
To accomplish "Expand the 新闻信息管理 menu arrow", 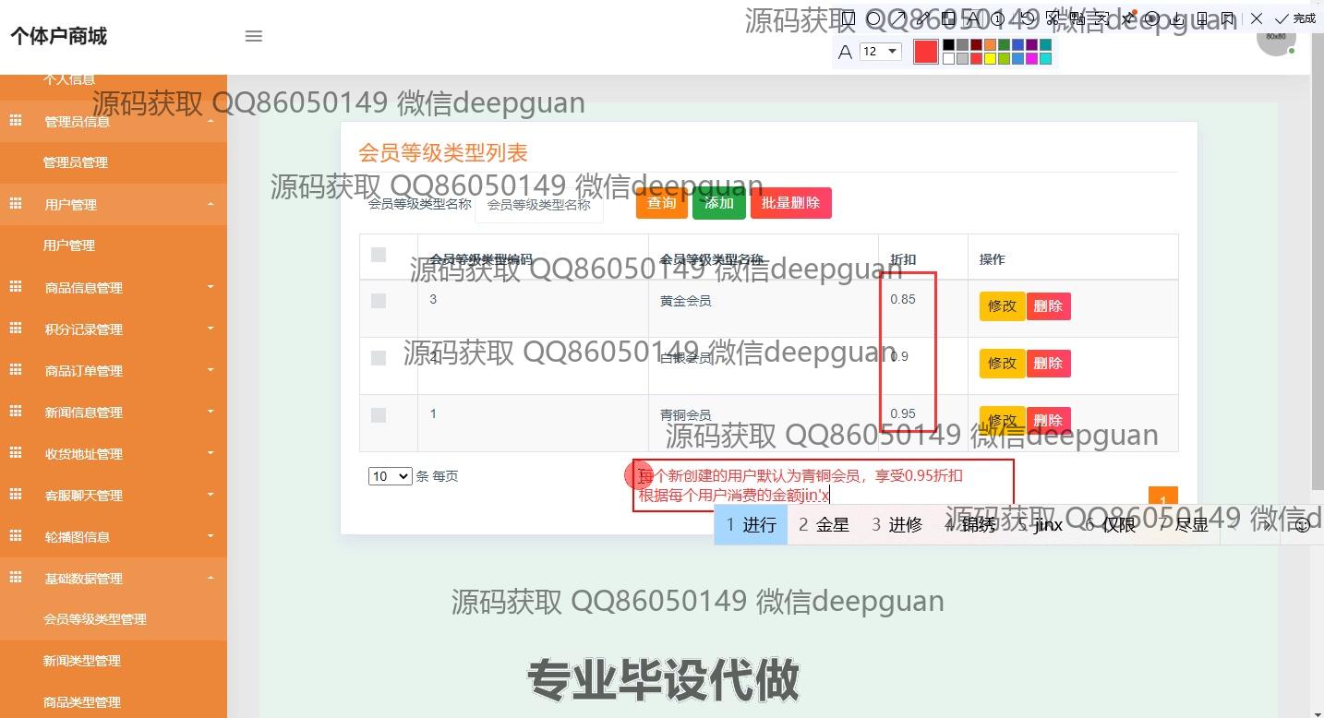I will coord(211,412).
